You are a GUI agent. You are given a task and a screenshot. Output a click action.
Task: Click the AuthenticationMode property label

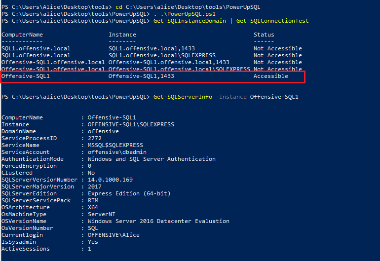pyautogui.click(x=33, y=159)
